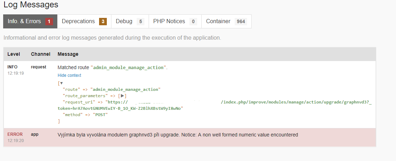Show the PHP Notices tab

tap(169, 21)
